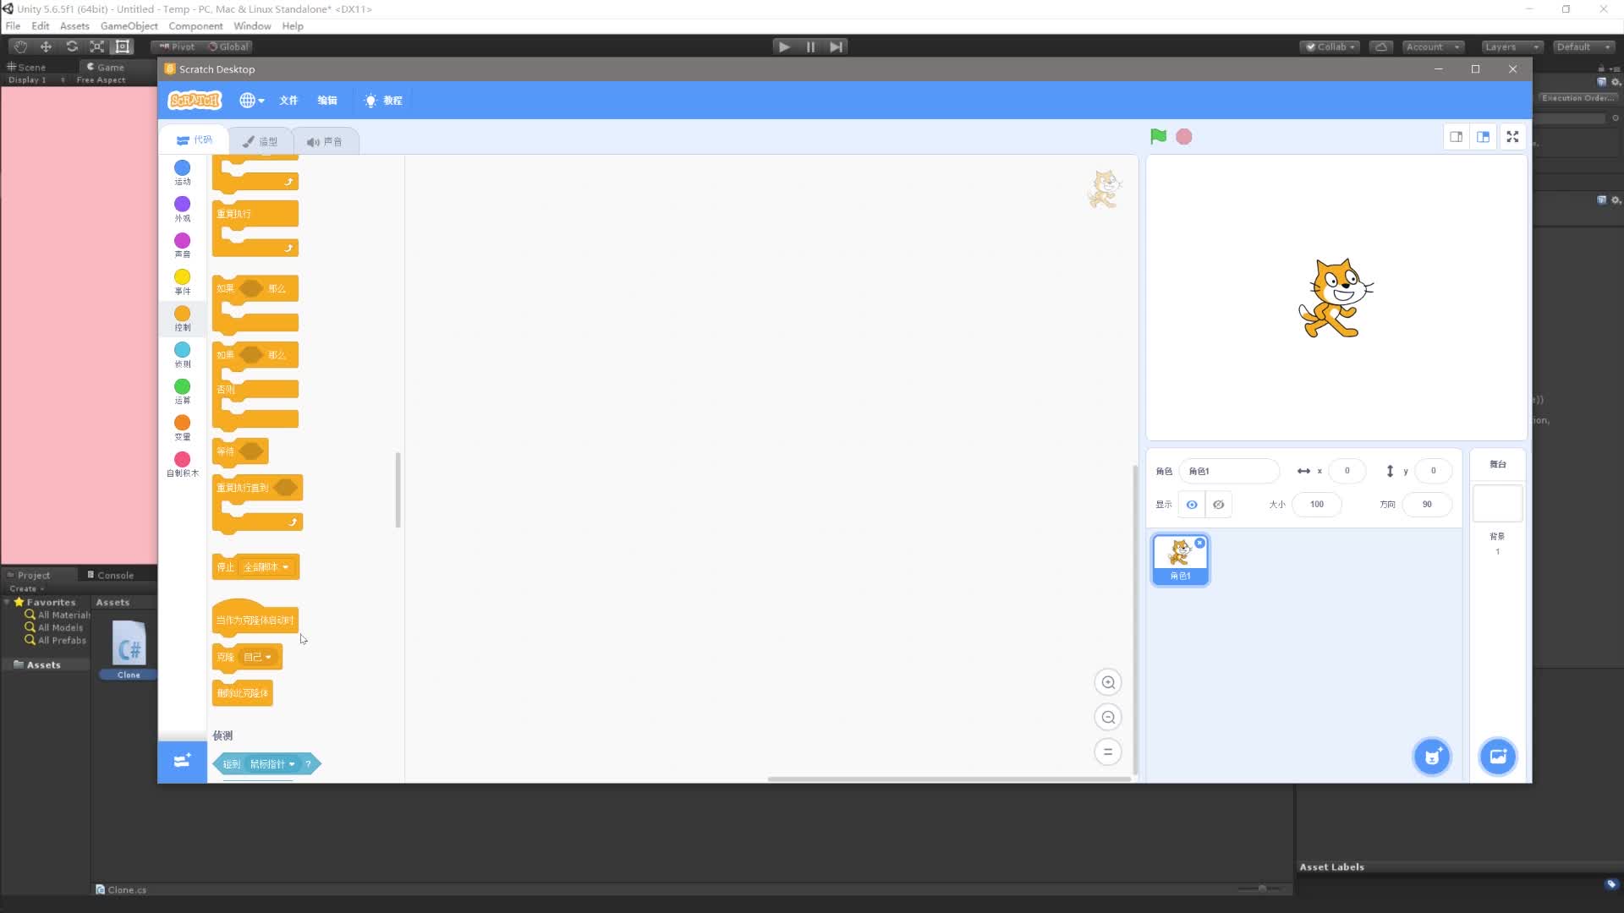Select Unity Rotate tool
The width and height of the screenshot is (1624, 913).
click(72, 46)
